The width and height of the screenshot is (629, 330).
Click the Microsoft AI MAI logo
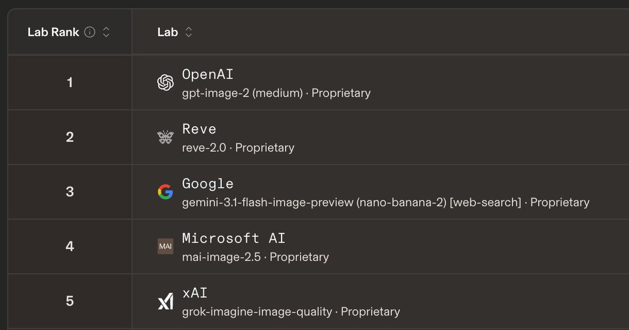point(166,246)
